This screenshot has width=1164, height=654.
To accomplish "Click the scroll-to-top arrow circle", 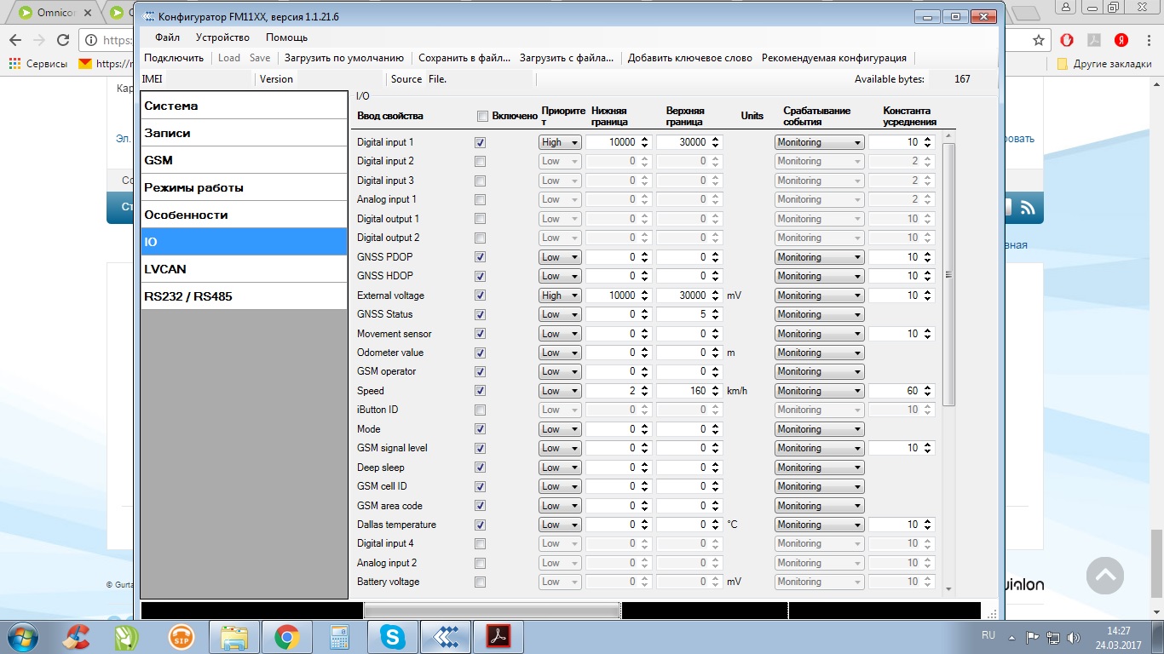I will coord(1104,576).
